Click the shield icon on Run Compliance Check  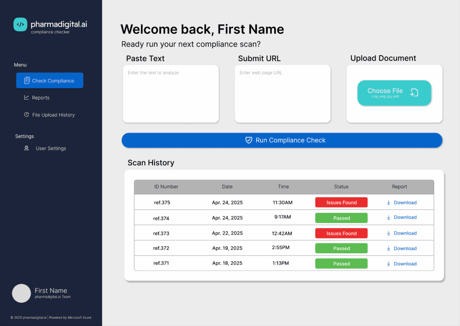tap(249, 140)
